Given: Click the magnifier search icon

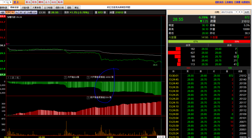Looking at the screenshot, I should (x=7, y=2).
